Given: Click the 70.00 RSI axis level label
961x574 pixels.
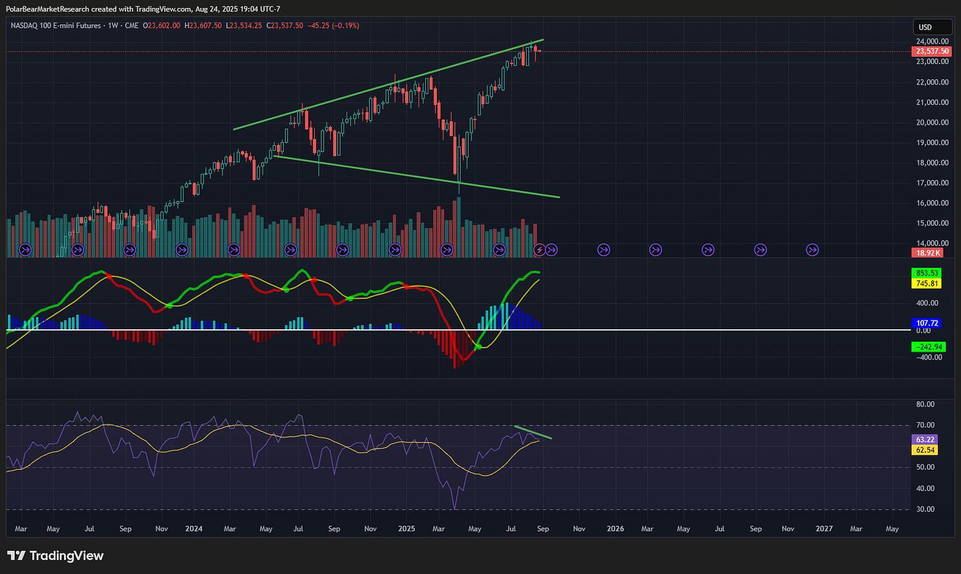Looking at the screenshot, I should pos(925,426).
